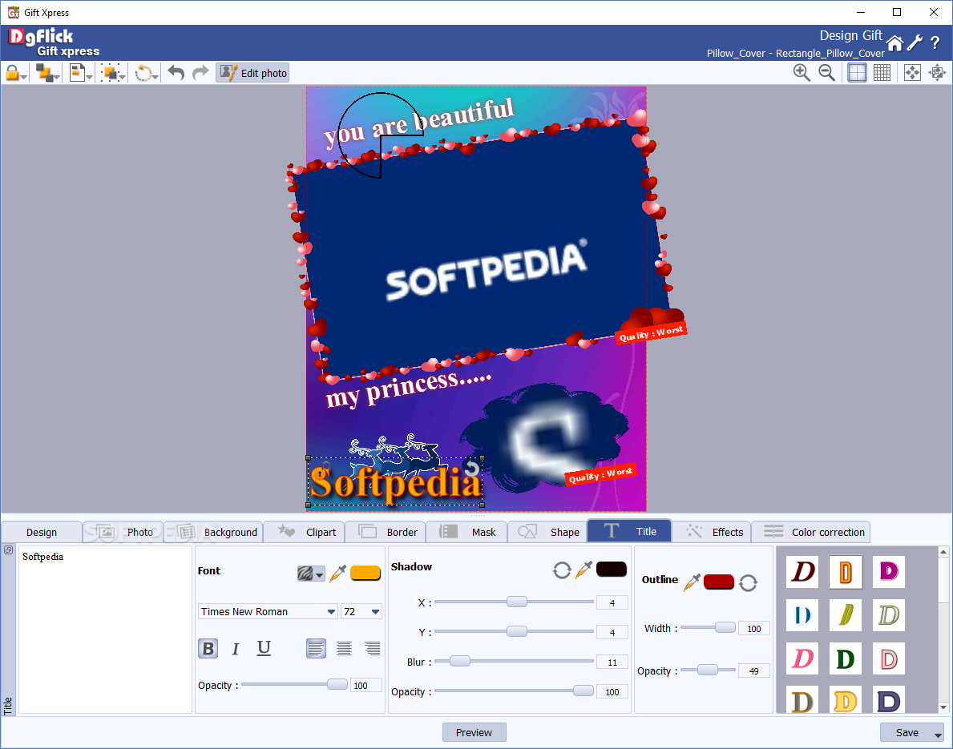The image size is (953, 749).
Task: Apply the yellow-green slanted text style preset
Action: tap(846, 614)
